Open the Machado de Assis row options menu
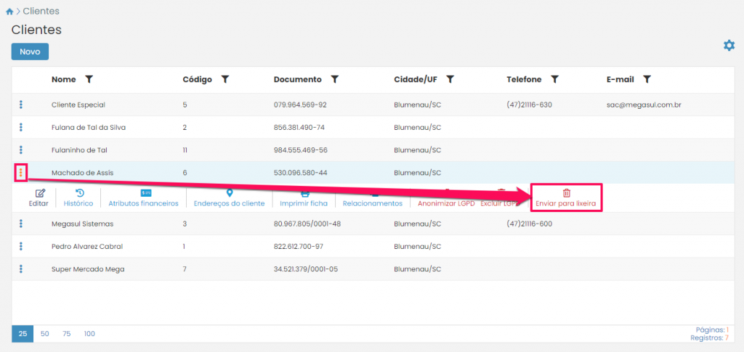 coord(21,173)
